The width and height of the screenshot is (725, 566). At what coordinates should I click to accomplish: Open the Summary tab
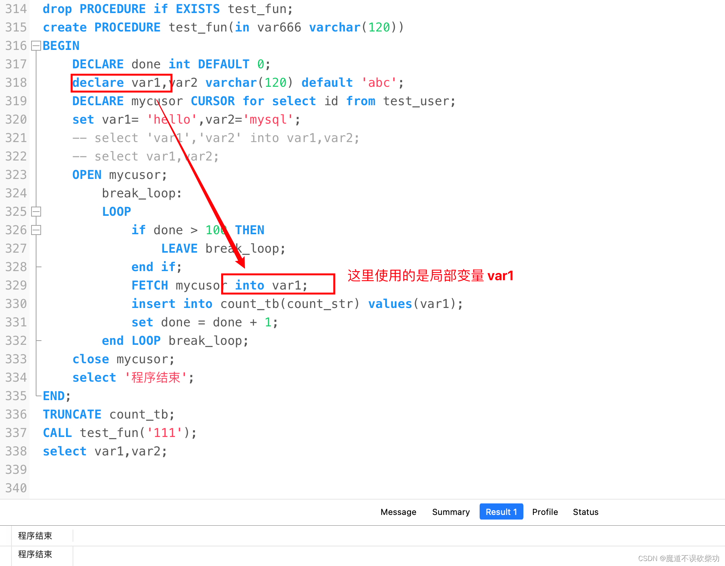(450, 512)
